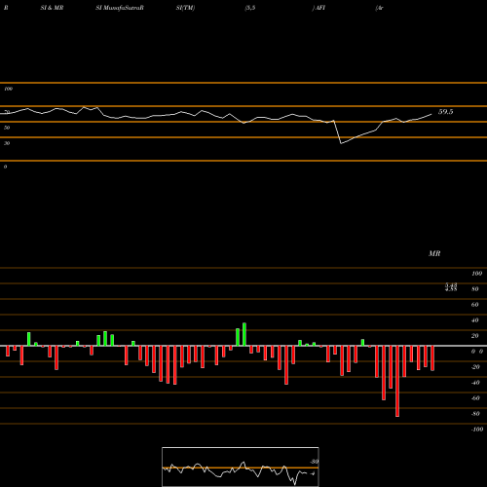Click the MR axis label 20
The image size is (487, 487).
pos(475,336)
